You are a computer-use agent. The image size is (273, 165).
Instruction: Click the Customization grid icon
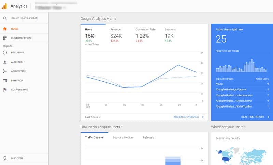(5, 38)
